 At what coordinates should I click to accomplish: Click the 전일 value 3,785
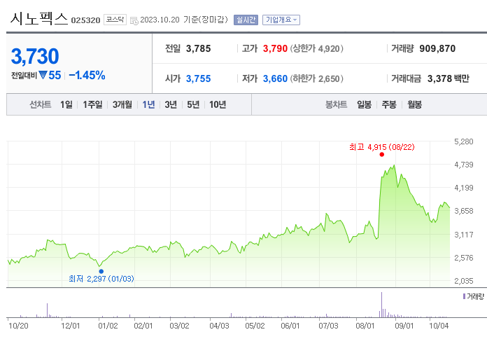[198, 48]
